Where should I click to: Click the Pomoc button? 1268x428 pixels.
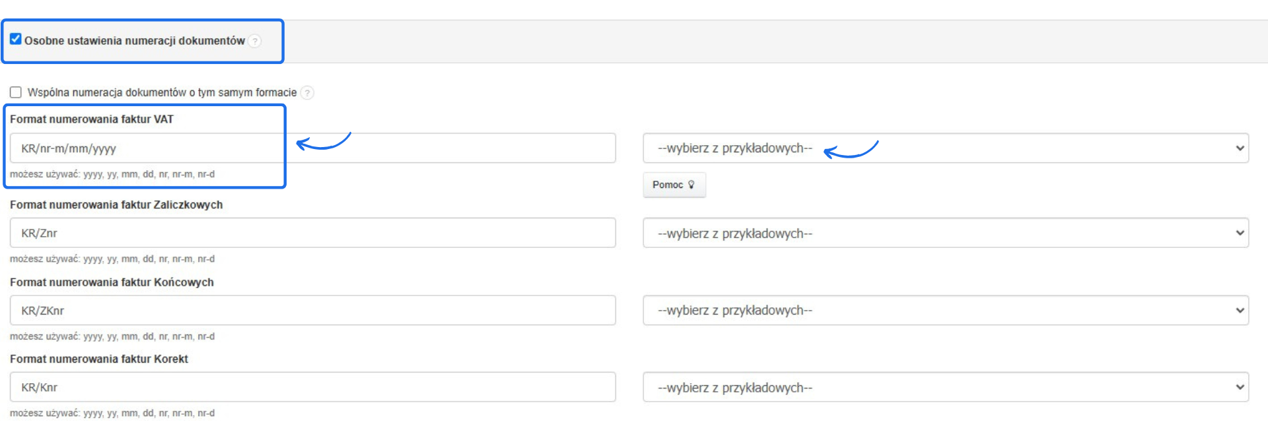click(674, 185)
